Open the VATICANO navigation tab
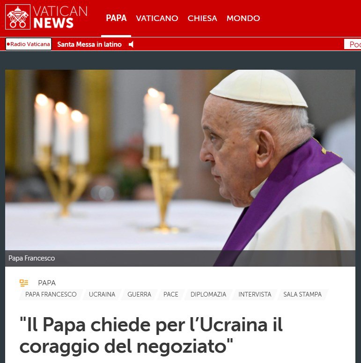 [157, 18]
